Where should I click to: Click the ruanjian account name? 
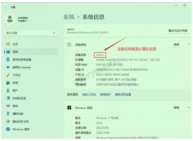tap(23, 18)
